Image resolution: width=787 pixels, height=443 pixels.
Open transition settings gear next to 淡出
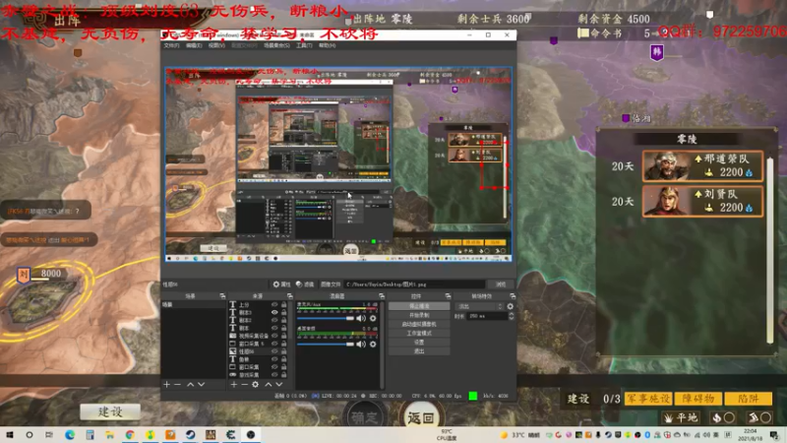coord(511,306)
